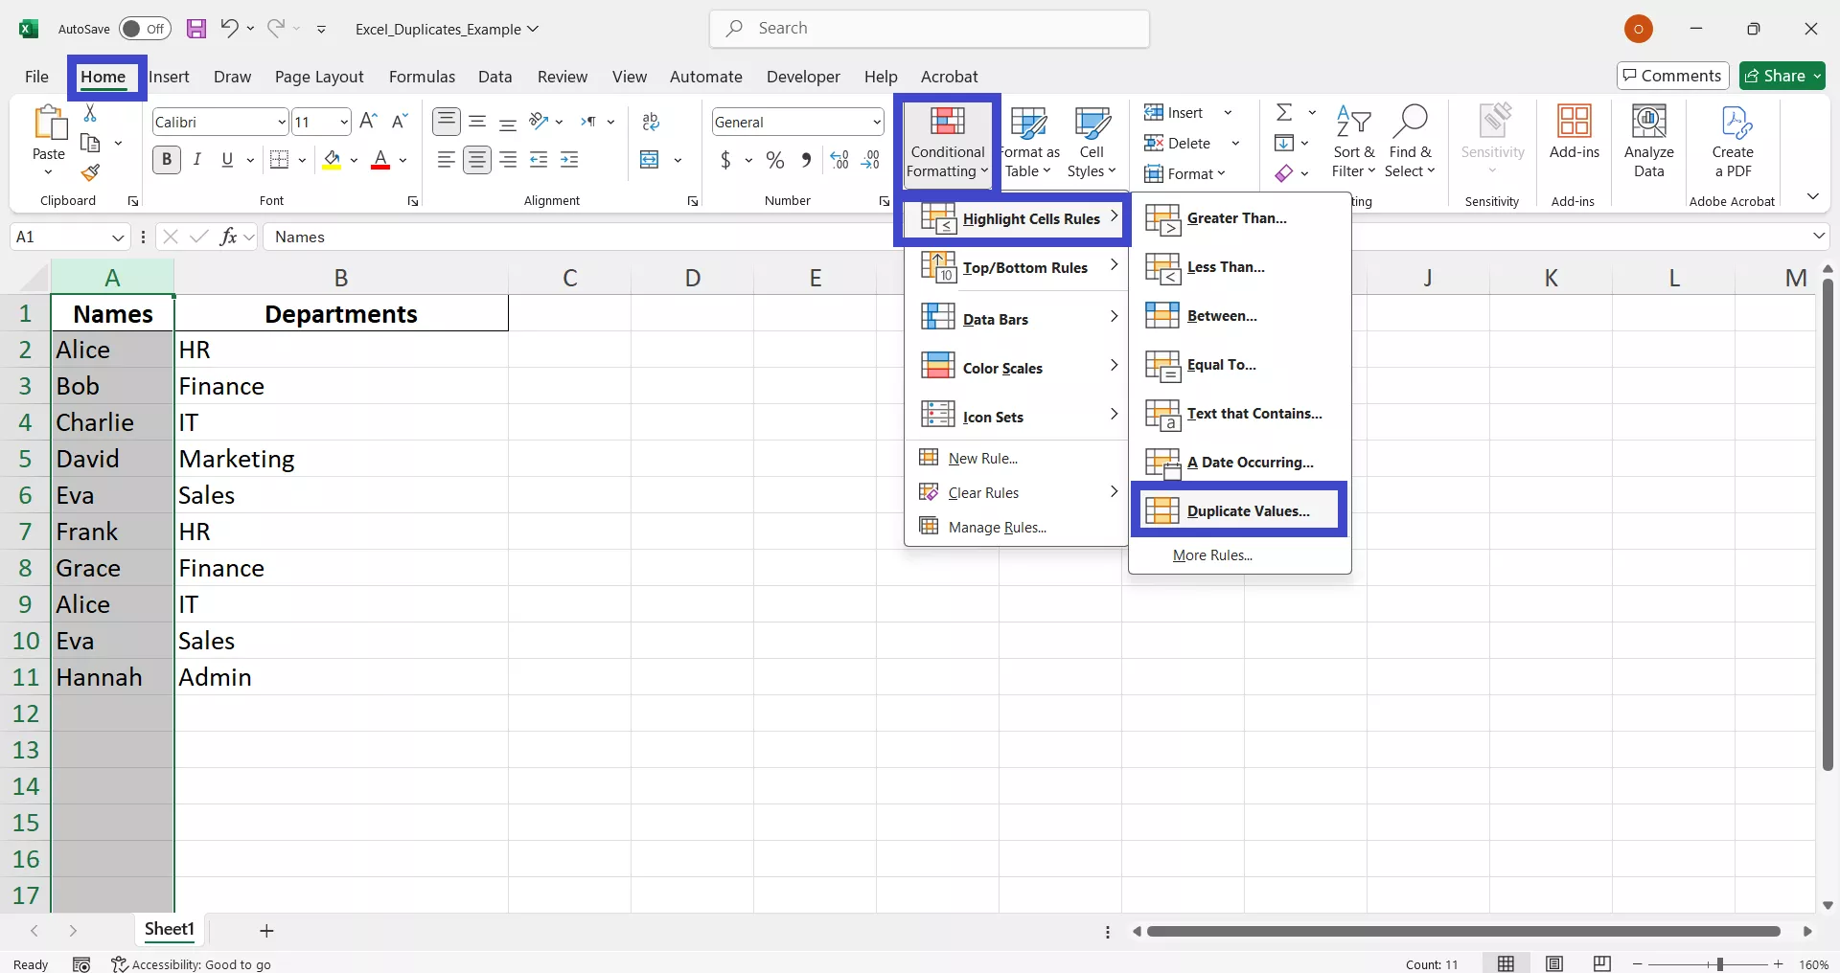
Task: Click the Decrease Indent icon
Action: point(538,160)
